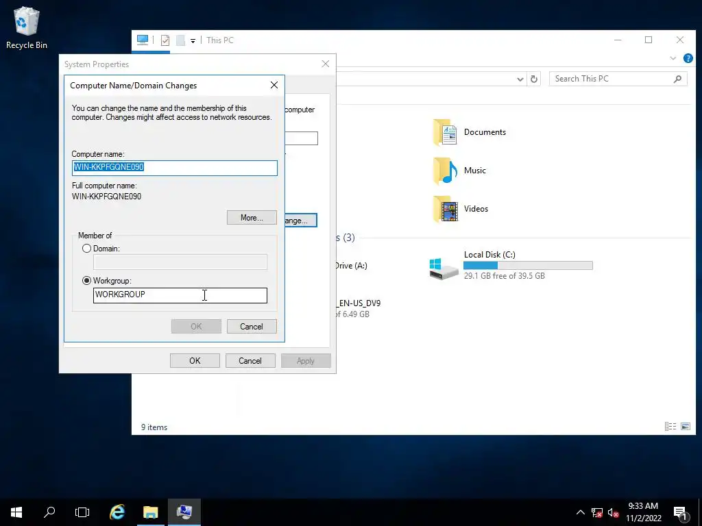Viewport: 702px width, 526px height.
Task: Open the clock showing 9:33 AM
Action: (643, 512)
